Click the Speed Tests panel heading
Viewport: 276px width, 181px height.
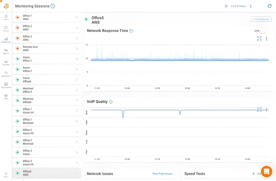pos(195,174)
